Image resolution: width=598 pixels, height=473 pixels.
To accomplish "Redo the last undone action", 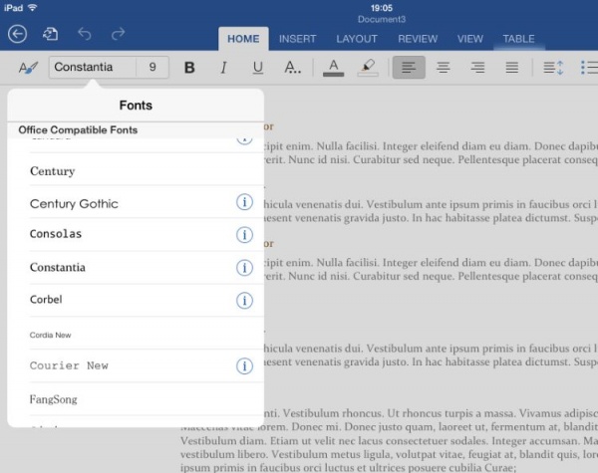I will point(118,34).
